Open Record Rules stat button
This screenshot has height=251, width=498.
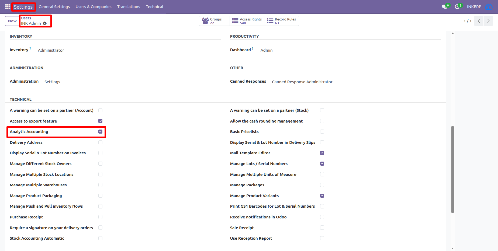(x=282, y=21)
